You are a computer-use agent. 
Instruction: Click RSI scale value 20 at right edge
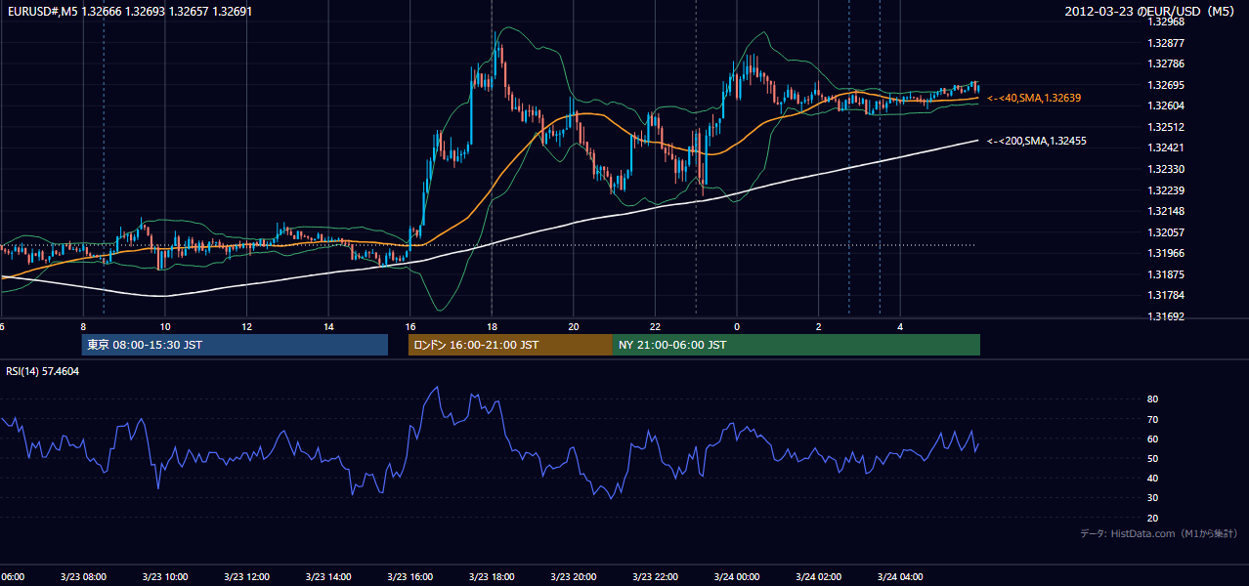(1152, 518)
